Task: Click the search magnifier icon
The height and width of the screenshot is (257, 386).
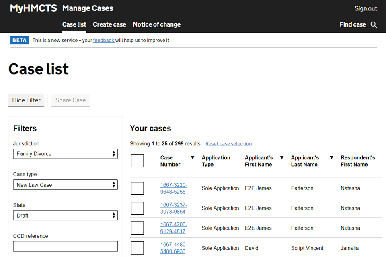Action: (x=374, y=25)
